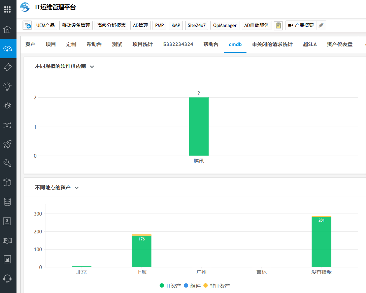Open the 高级分析报表 link
This screenshot has height=293, width=366.
pyautogui.click(x=111, y=26)
